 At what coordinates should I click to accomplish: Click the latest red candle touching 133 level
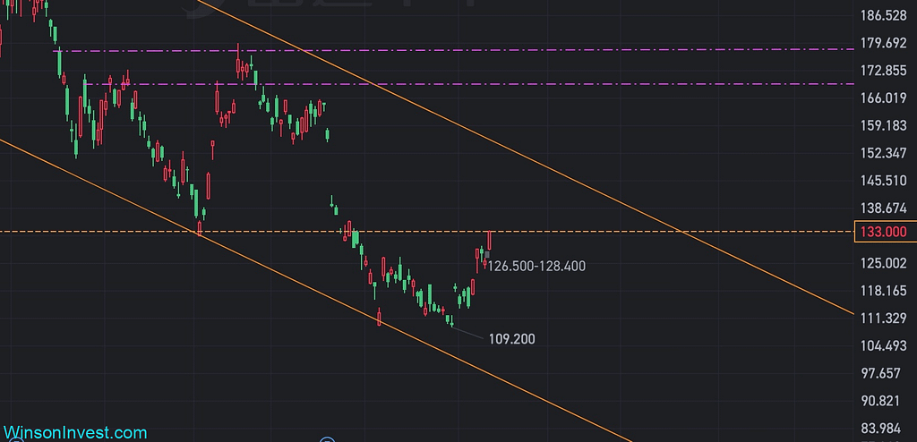[491, 240]
